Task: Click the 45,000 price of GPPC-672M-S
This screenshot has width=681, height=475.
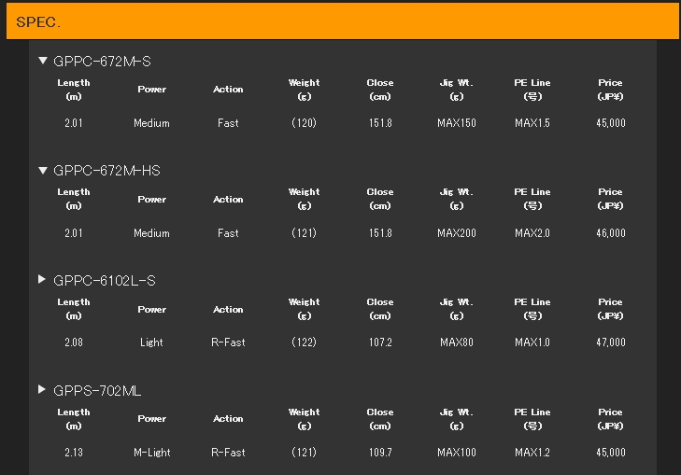Action: [x=611, y=123]
